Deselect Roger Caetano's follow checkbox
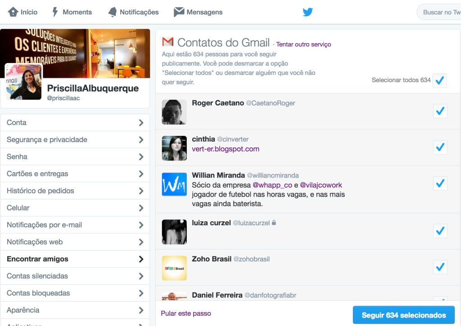The width and height of the screenshot is (461, 326). [440, 111]
